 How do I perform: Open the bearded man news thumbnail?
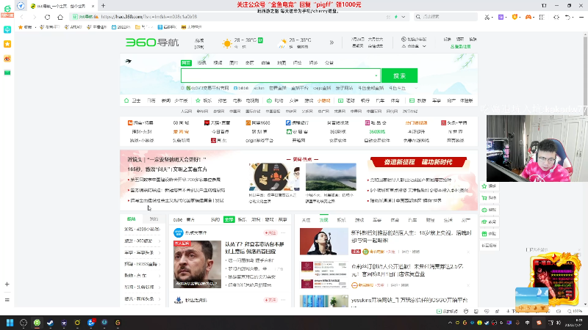click(197, 264)
